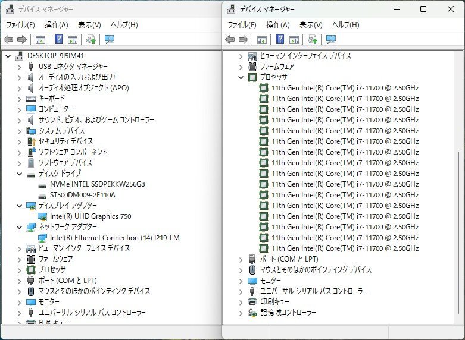Minimize the right Device Manager window
This screenshot has height=340, width=465.
pyautogui.click(x=397, y=9)
